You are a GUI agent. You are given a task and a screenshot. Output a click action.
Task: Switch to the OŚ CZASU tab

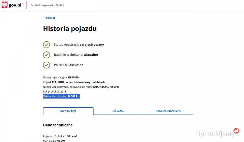point(118,111)
